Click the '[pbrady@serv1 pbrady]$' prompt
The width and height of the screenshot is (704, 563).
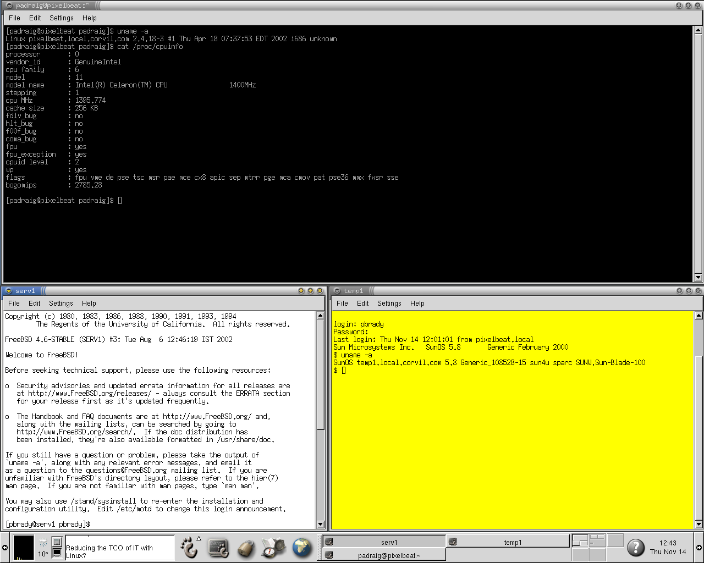pyautogui.click(x=47, y=524)
